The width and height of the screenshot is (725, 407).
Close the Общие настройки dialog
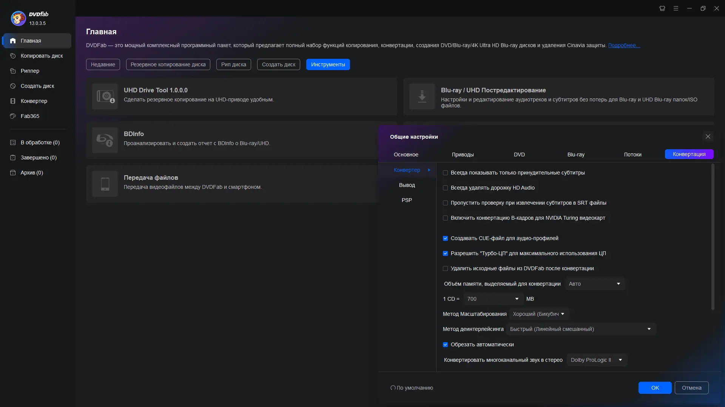[708, 136]
